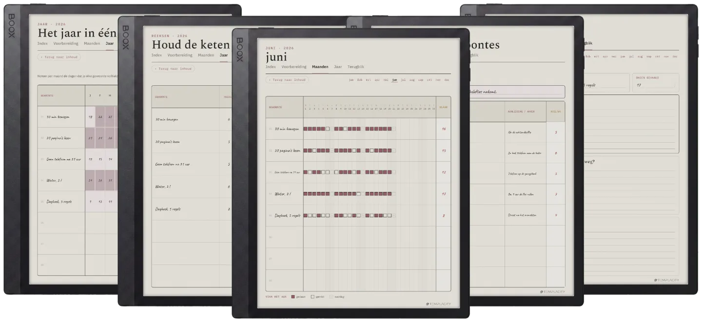
Task: Tick day 1 box for 'Dagboek, 5 regels'
Action: coord(306,215)
